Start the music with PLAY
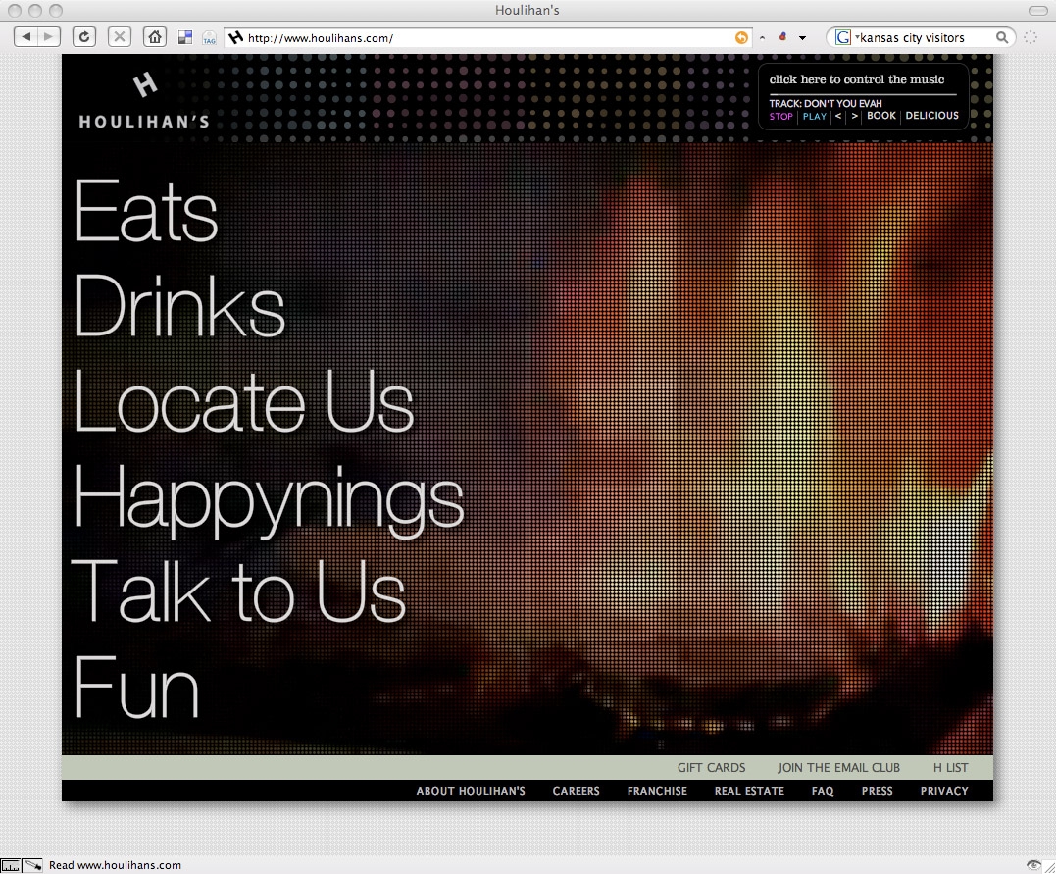 click(x=814, y=116)
